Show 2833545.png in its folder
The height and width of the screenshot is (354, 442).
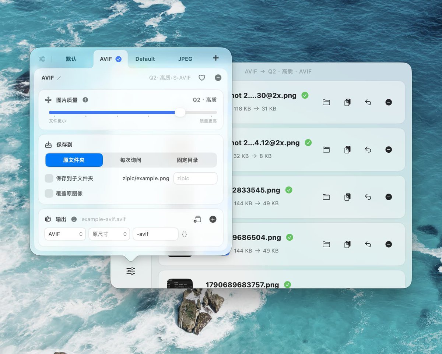326,197
